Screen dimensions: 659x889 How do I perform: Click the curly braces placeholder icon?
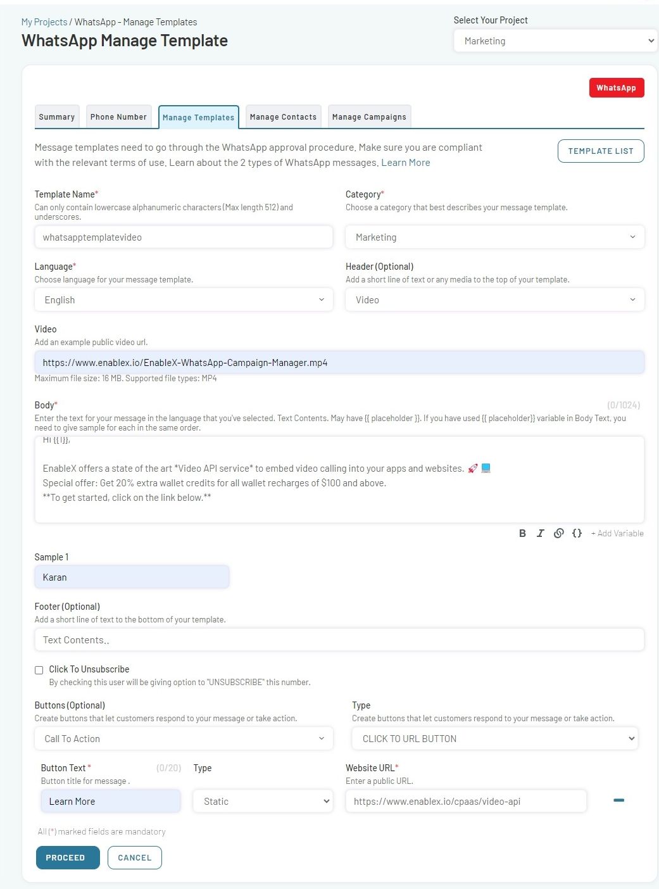coord(577,533)
